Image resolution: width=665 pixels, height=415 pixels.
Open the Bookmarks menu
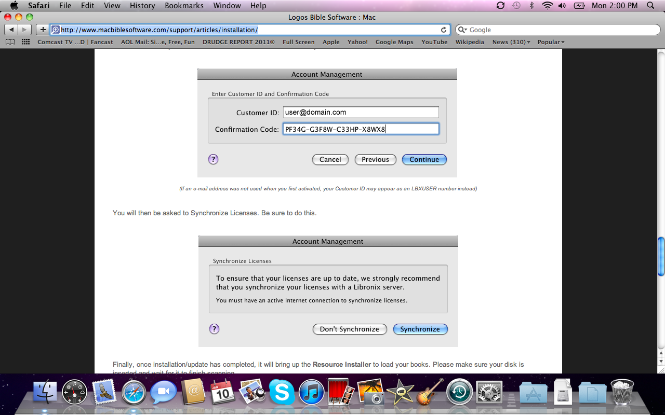point(183,6)
